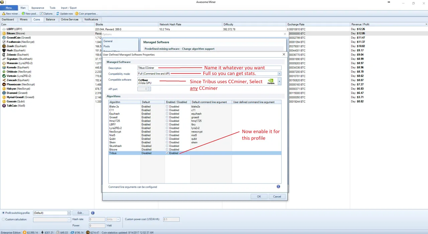Toggle the Equihash Disabled checkbox
The height and width of the screenshot is (234, 428).
point(167,114)
